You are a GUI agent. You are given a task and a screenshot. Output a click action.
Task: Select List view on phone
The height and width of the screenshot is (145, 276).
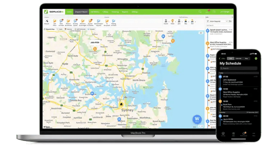231,59
